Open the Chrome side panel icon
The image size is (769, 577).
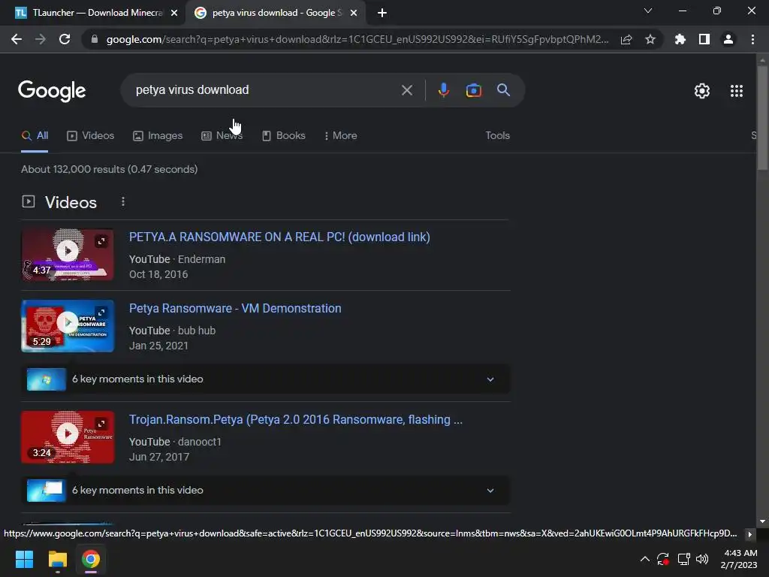pos(704,39)
